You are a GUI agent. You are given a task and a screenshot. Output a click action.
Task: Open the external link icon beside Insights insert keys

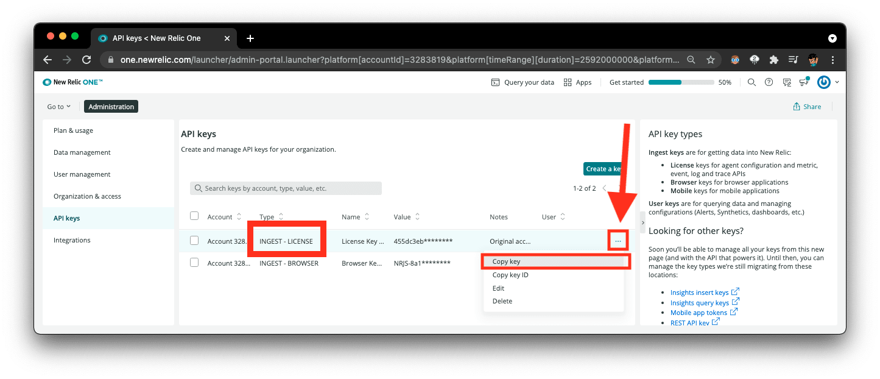735,292
